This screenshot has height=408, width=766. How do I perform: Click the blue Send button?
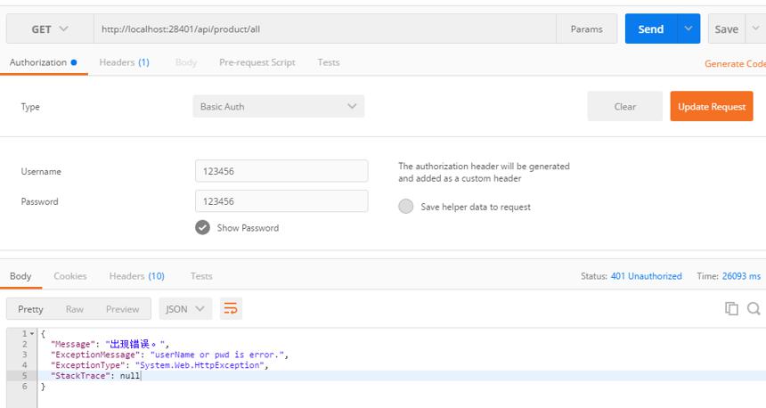pyautogui.click(x=651, y=29)
